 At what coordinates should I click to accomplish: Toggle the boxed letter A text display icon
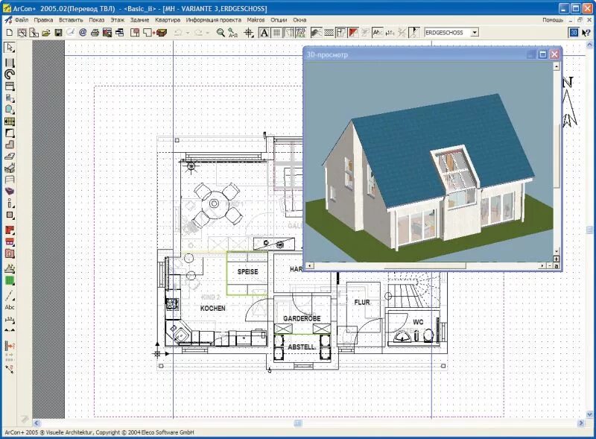click(x=264, y=33)
